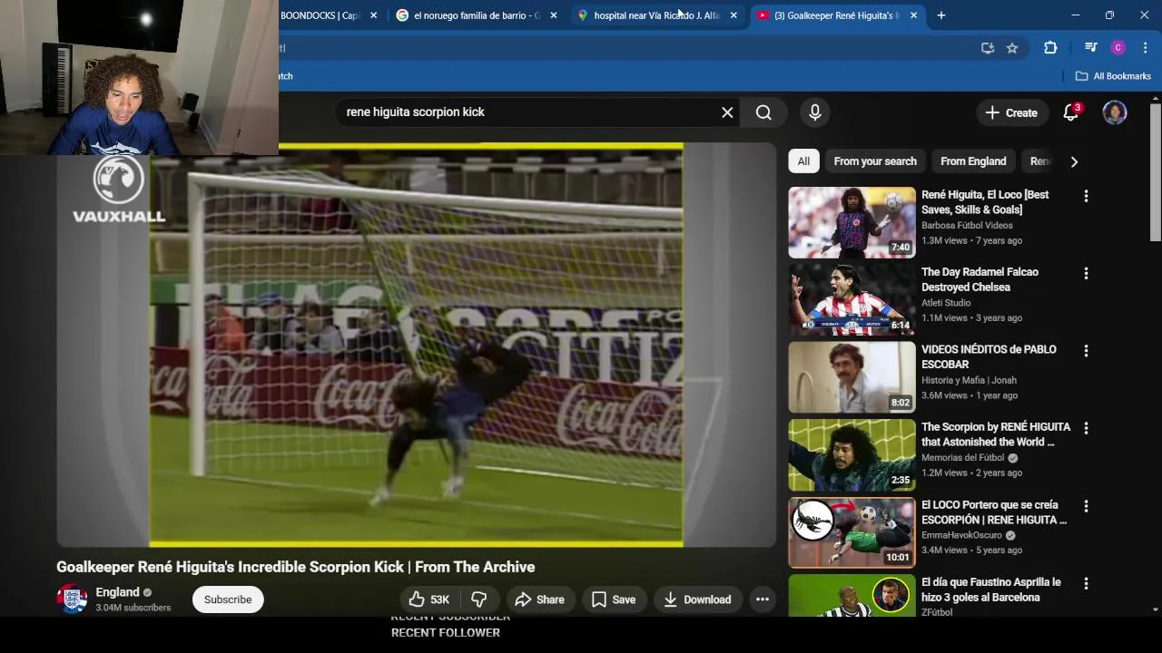The height and width of the screenshot is (653, 1162).
Task: Open England channel name link
Action: click(x=118, y=592)
